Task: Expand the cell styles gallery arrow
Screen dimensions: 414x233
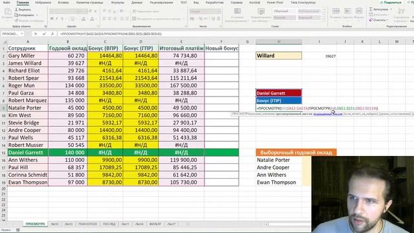Action: coord(324,19)
